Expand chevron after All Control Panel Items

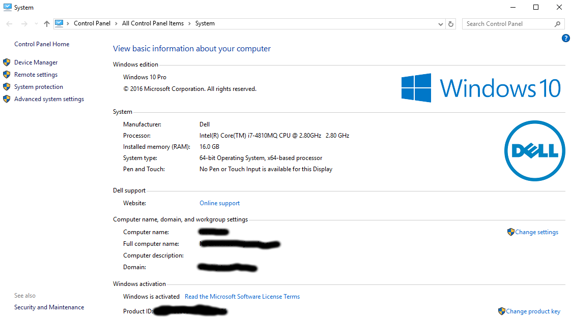click(189, 24)
